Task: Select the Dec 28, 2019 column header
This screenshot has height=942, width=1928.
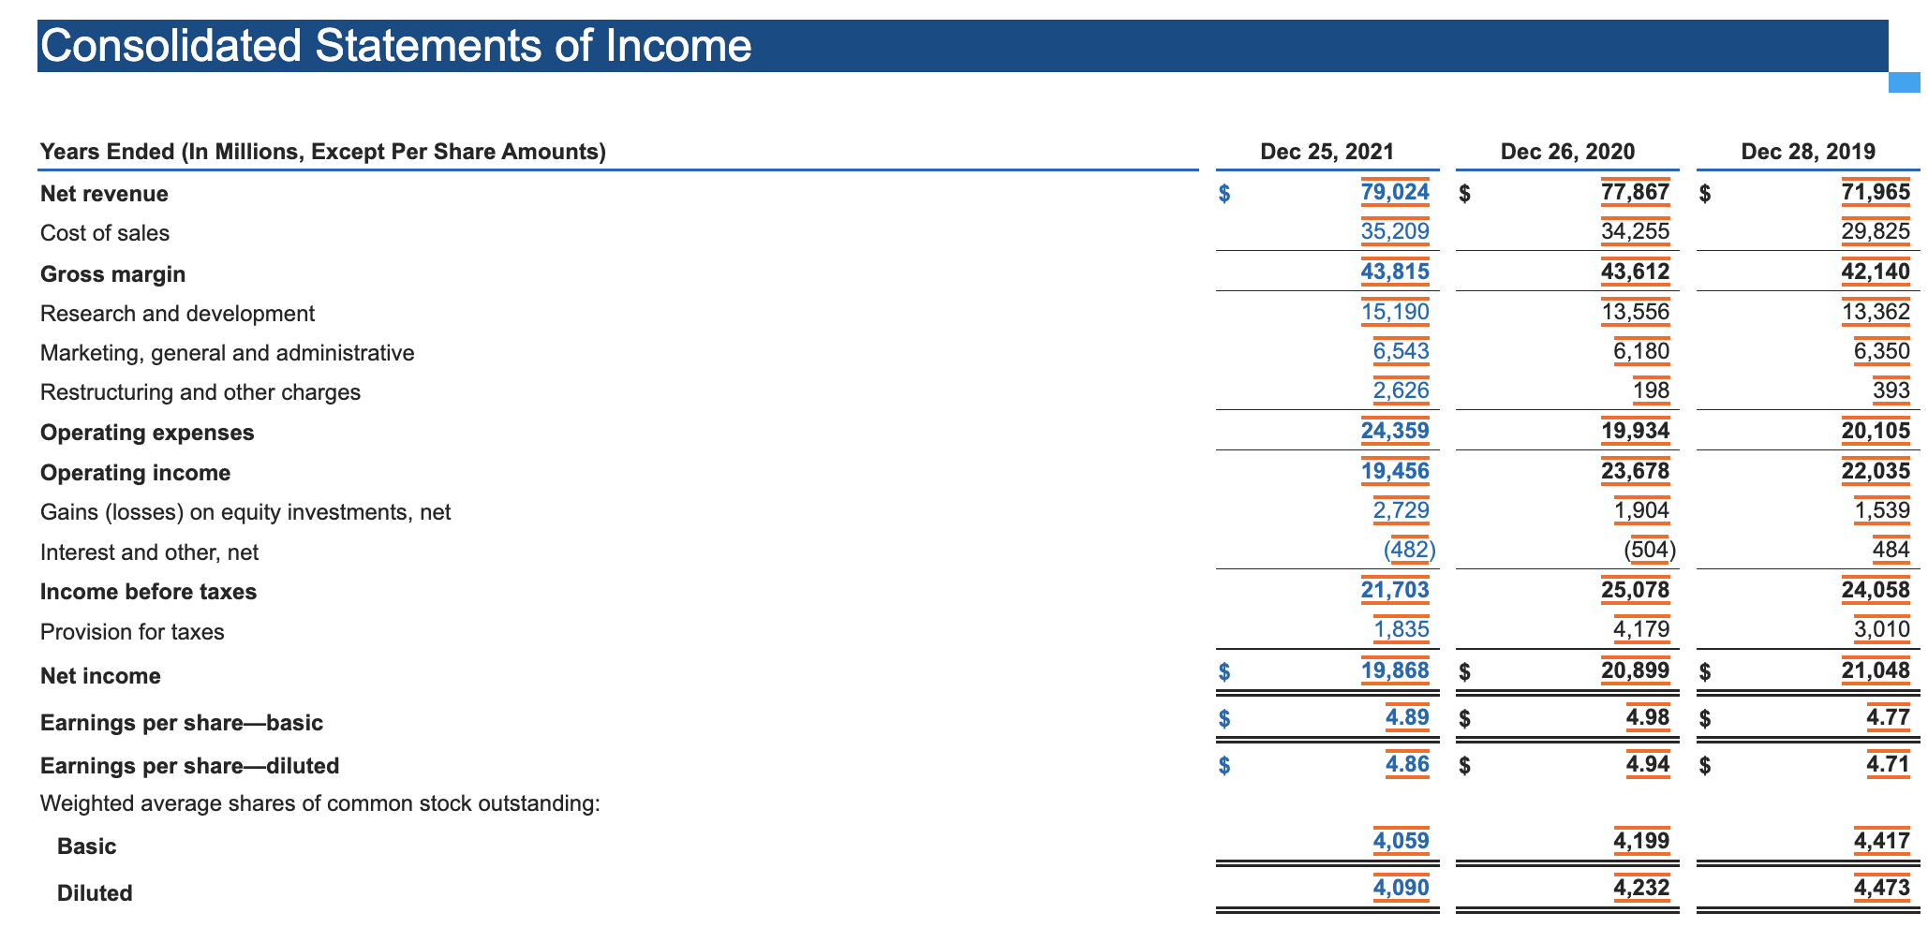Action: [x=1810, y=151]
